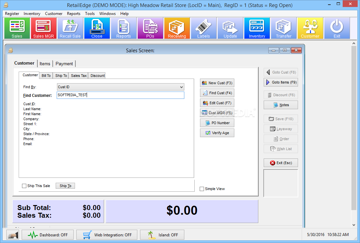Open the Receiving toolbar icon
360x243 pixels.
(177, 28)
